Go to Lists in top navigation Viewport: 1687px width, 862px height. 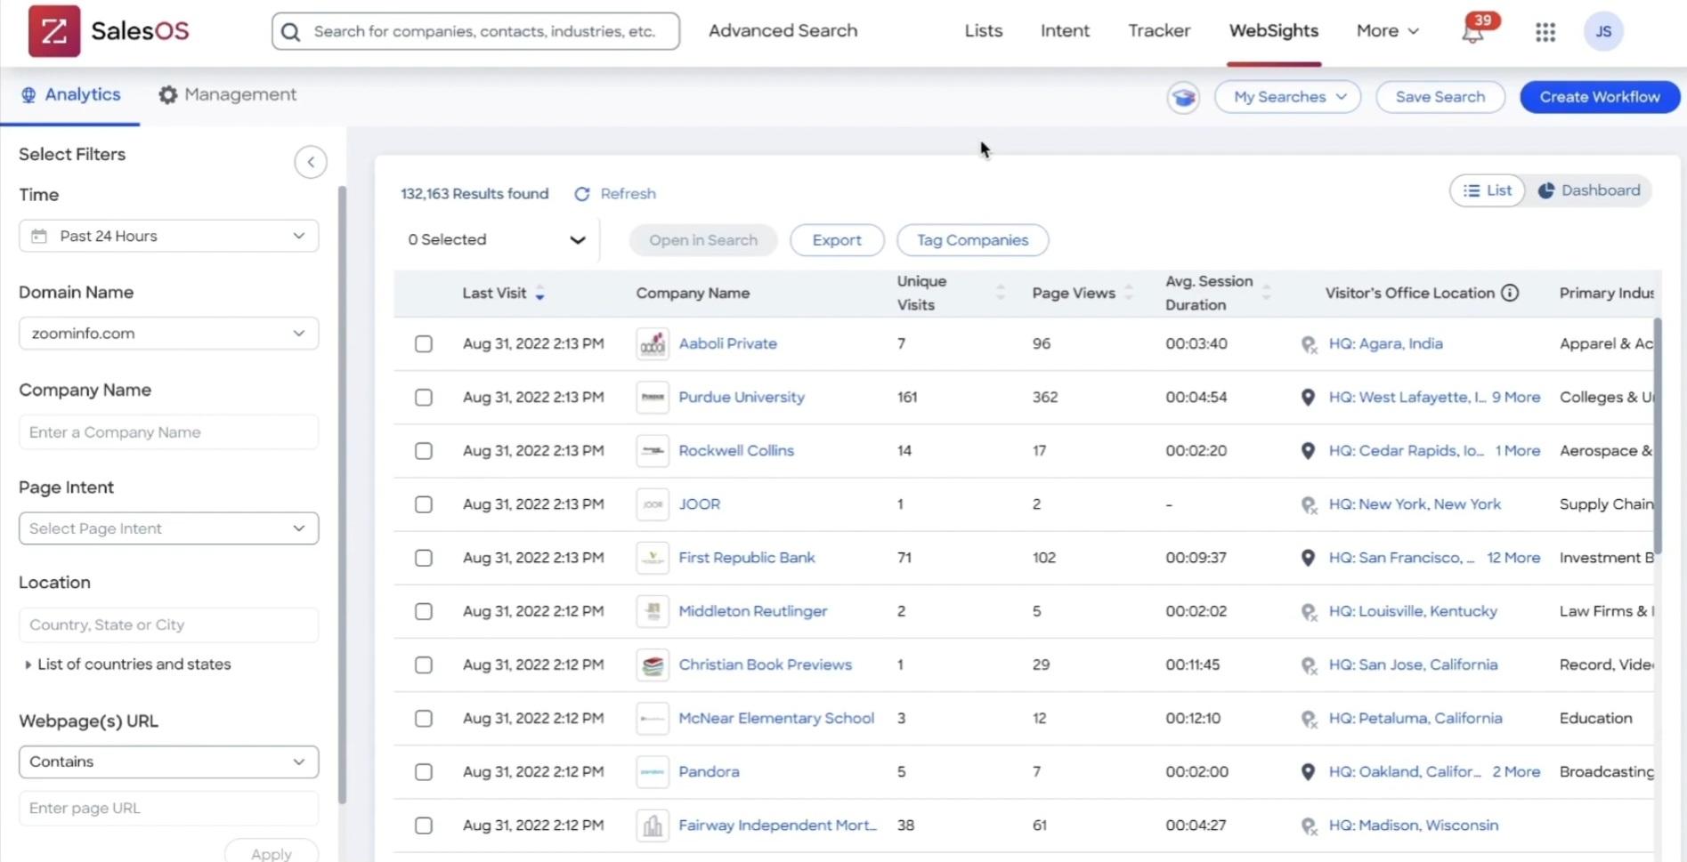click(984, 30)
